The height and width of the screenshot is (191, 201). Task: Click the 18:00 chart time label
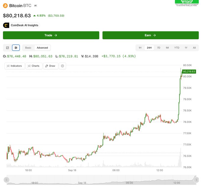click(x=28, y=170)
